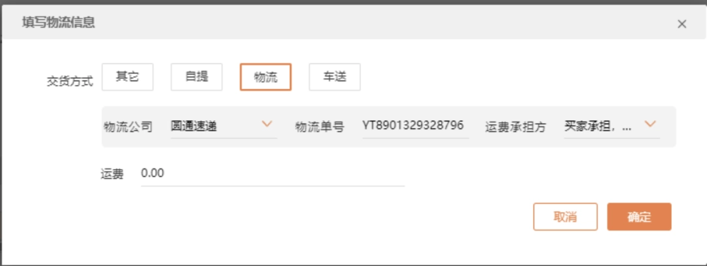The image size is (707, 266).
Task: Click the 运费 label beside 0.00
Action: (x=113, y=175)
